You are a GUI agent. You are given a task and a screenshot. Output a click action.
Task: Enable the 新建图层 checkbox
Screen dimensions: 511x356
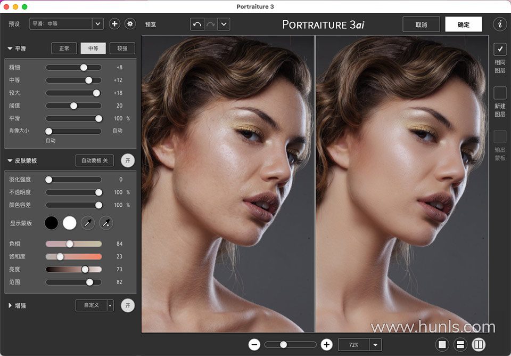(500, 93)
